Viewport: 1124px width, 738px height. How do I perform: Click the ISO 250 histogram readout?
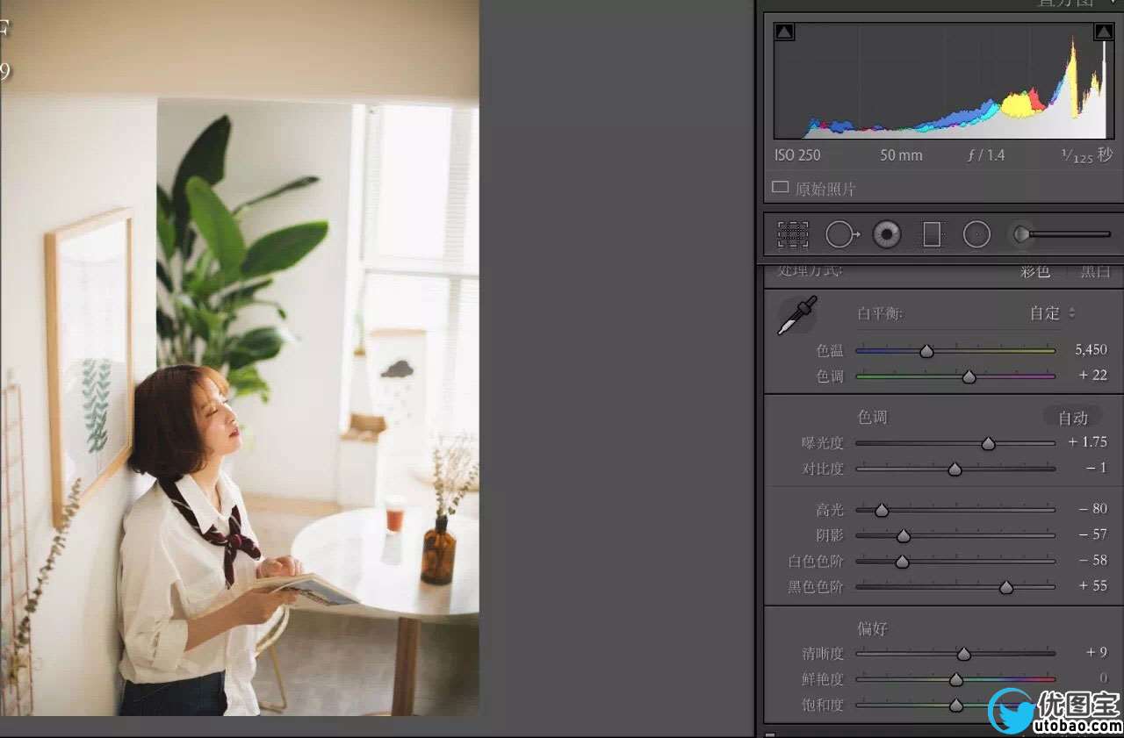pyautogui.click(x=797, y=155)
